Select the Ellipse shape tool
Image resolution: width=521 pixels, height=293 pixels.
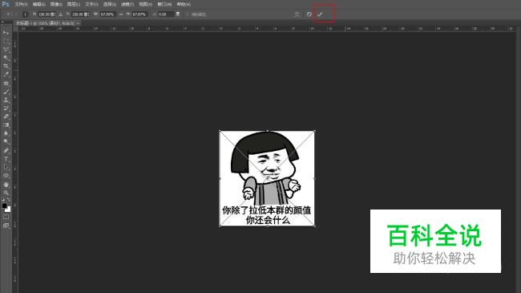6,176
